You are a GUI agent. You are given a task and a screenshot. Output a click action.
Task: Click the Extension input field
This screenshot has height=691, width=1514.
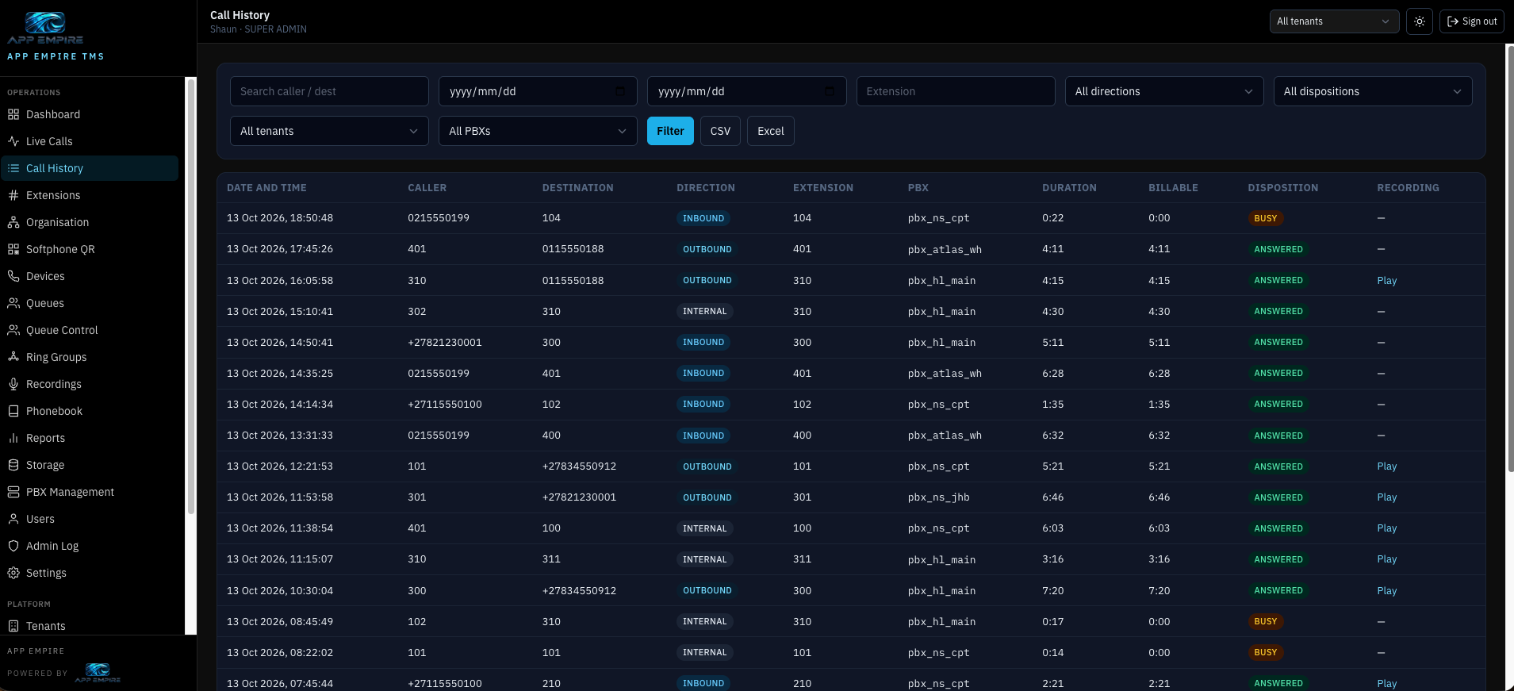click(x=956, y=91)
